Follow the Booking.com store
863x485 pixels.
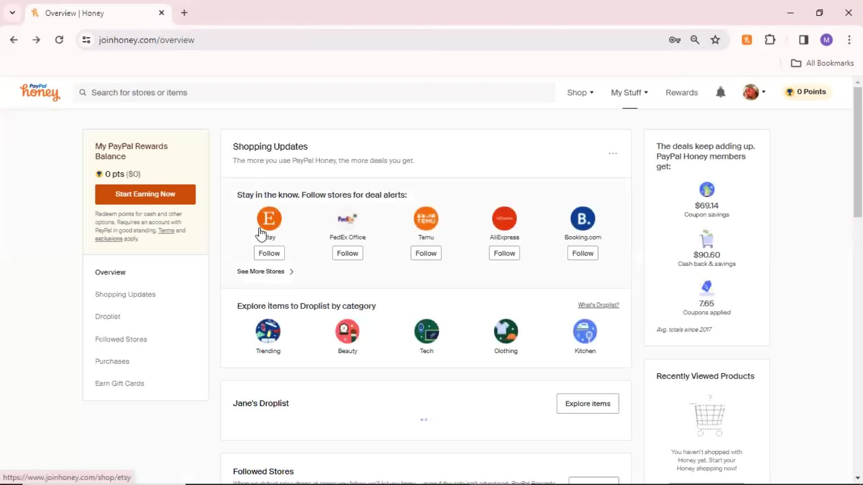click(x=583, y=253)
